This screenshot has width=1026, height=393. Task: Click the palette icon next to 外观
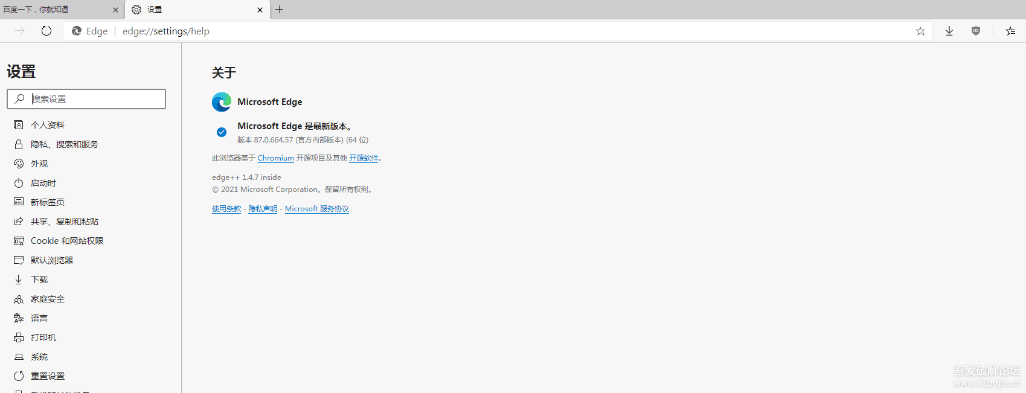[19, 164]
